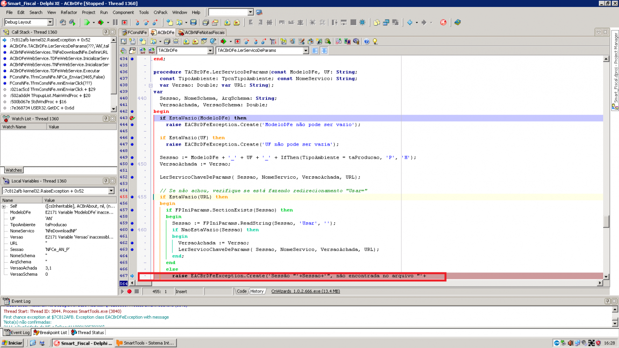619x348 pixels.
Task: Click Save All diskette icon in main toolbar
Action: [205, 22]
